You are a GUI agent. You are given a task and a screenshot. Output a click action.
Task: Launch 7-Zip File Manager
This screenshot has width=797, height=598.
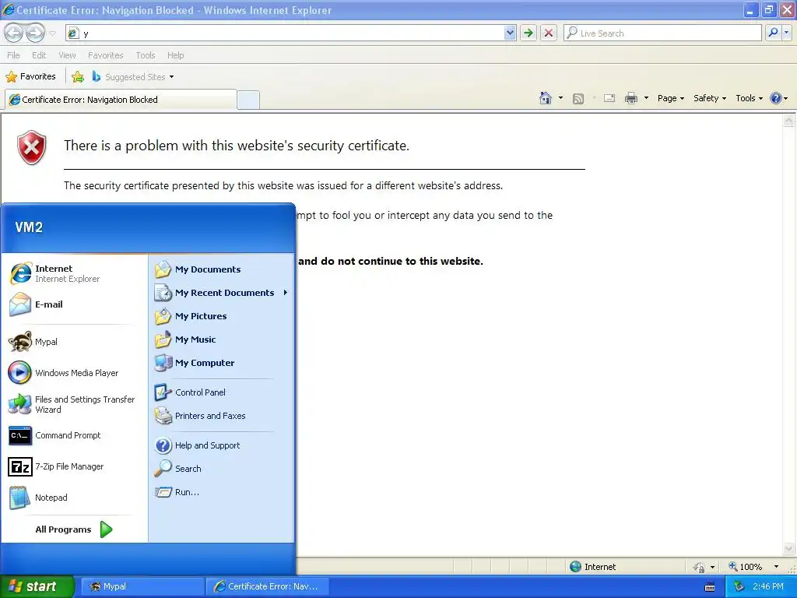point(74,466)
